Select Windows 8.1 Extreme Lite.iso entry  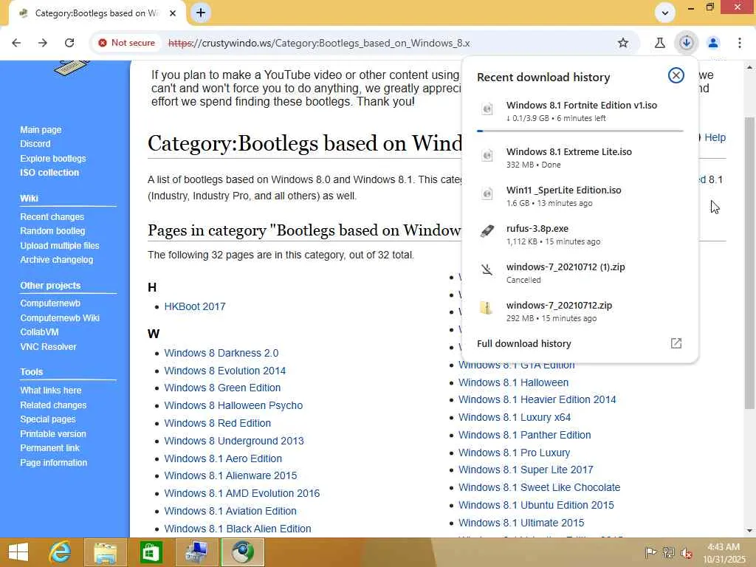(x=580, y=158)
